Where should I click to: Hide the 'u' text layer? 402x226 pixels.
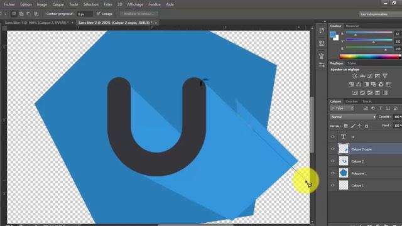[x=332, y=137]
